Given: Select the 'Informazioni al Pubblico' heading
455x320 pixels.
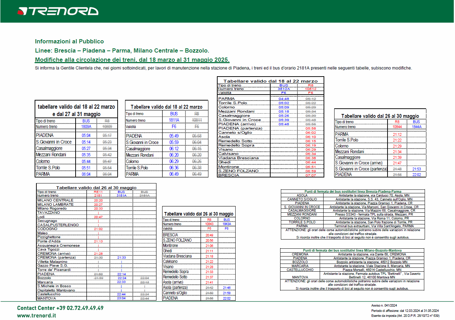Looking at the screenshot, I should pyautogui.click(x=70, y=41).
